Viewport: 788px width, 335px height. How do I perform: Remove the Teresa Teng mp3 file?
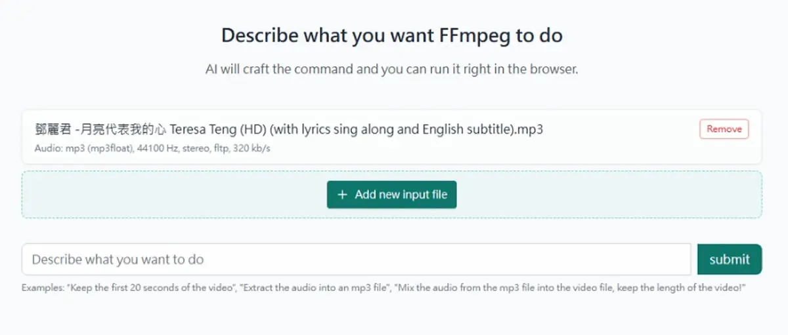(x=724, y=129)
